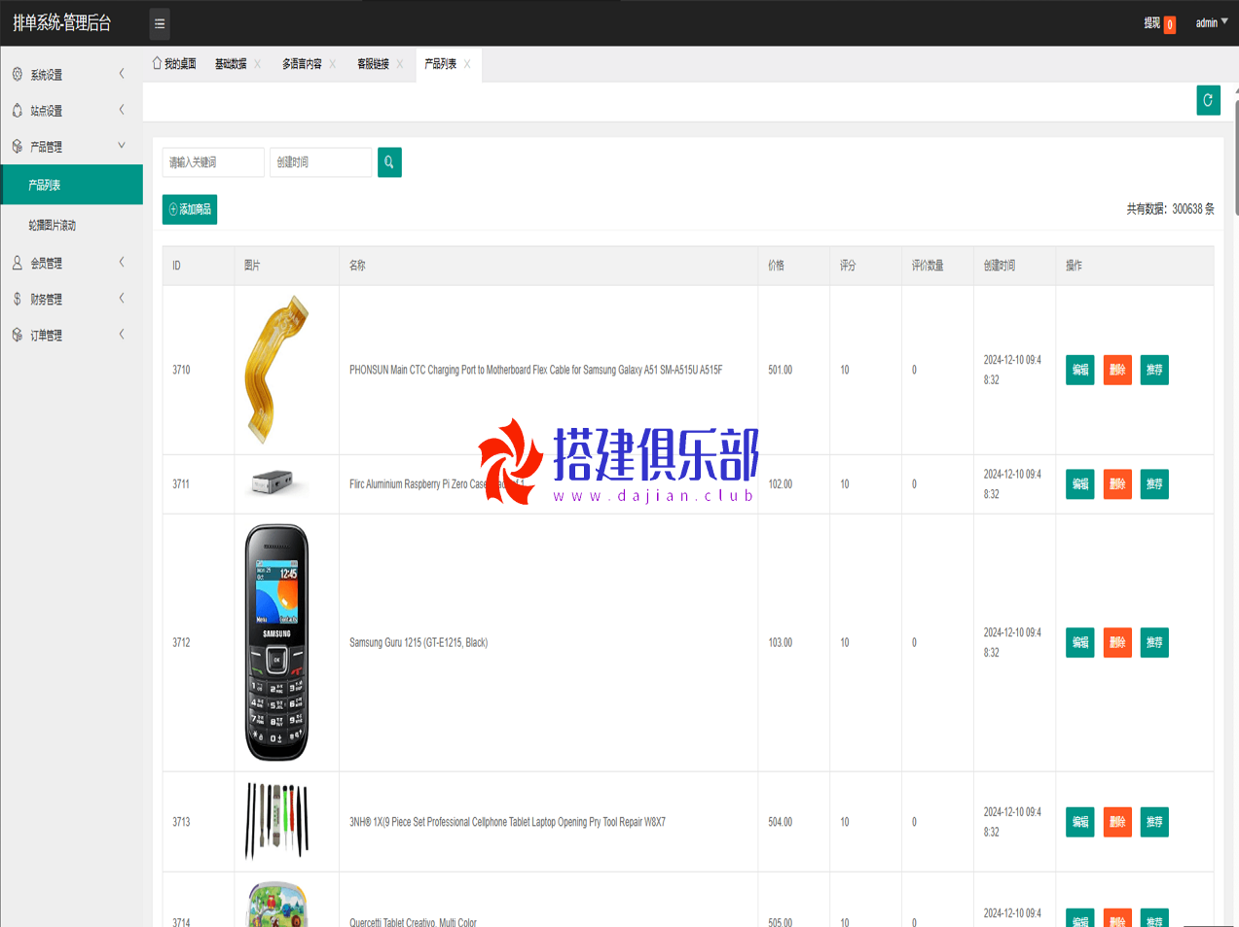This screenshot has width=1239, height=927.
Task: Click the 共有数据: 300638 条 total count
Action: coord(1170,209)
